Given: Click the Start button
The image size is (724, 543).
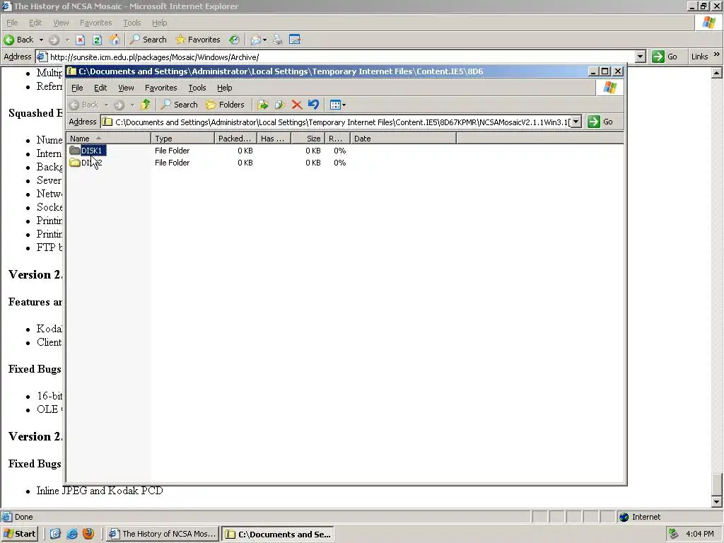Looking at the screenshot, I should (19, 534).
